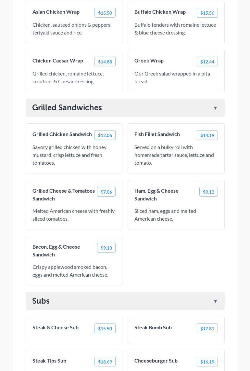Collapse the Subs section arrow

215,301
